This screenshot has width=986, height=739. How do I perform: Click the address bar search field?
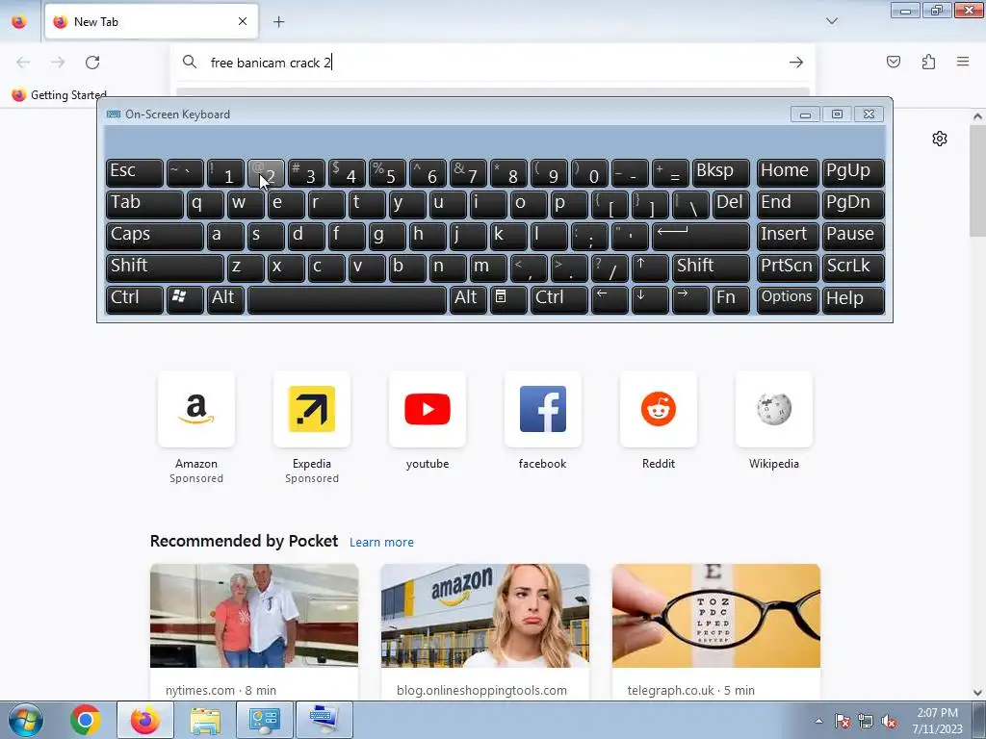[x=494, y=63]
